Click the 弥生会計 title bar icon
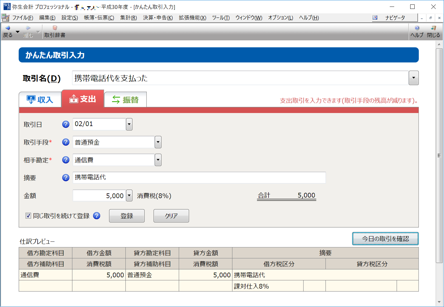Viewport: 444px width, 307px height. 7,7
